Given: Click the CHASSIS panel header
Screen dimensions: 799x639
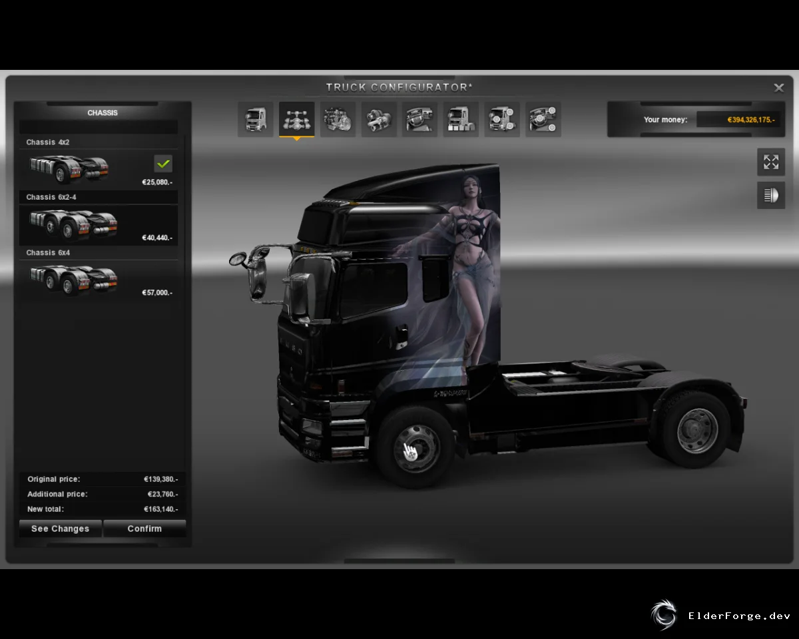Looking at the screenshot, I should click(103, 113).
